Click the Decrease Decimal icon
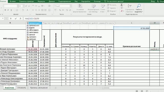Viewport: 164px width, 92px height. [70, 10]
